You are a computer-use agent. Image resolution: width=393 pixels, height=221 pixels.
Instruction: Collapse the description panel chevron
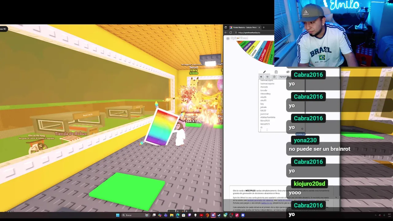[x=336, y=197]
